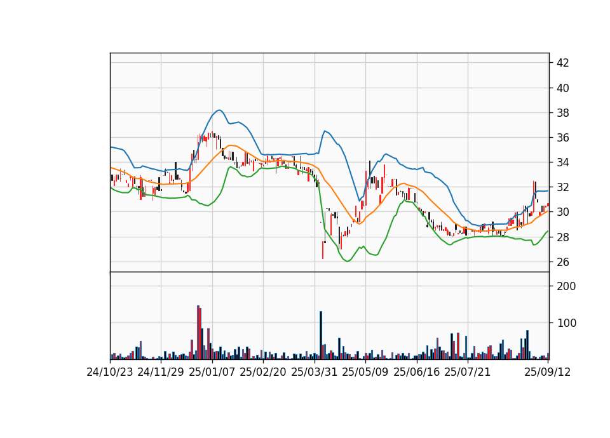Click the 25/07/21 date label
Screen dimensions: 610x438
tap(468, 373)
